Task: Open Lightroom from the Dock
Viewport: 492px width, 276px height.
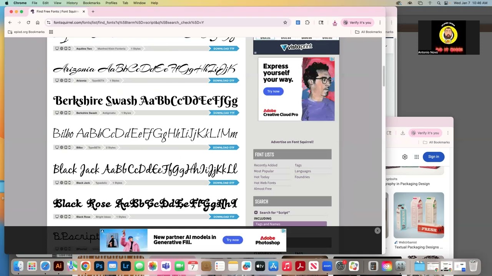Action: point(126,266)
